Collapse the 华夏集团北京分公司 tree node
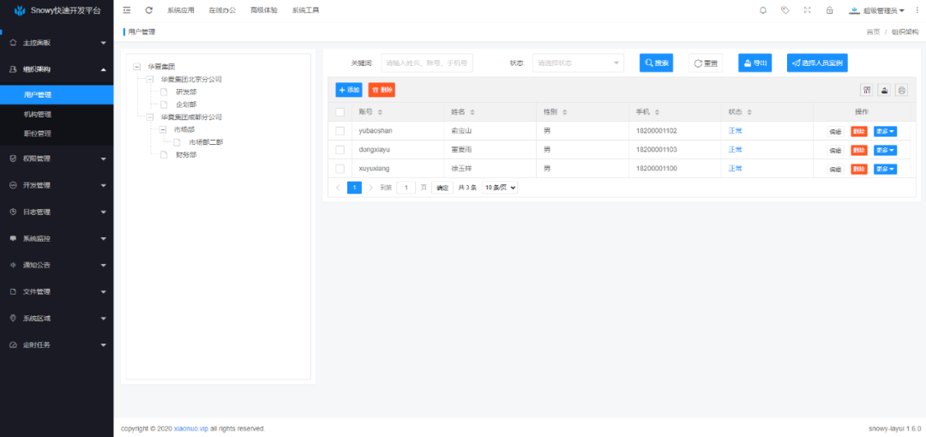Screen dimensions: 926x437 (151, 79)
